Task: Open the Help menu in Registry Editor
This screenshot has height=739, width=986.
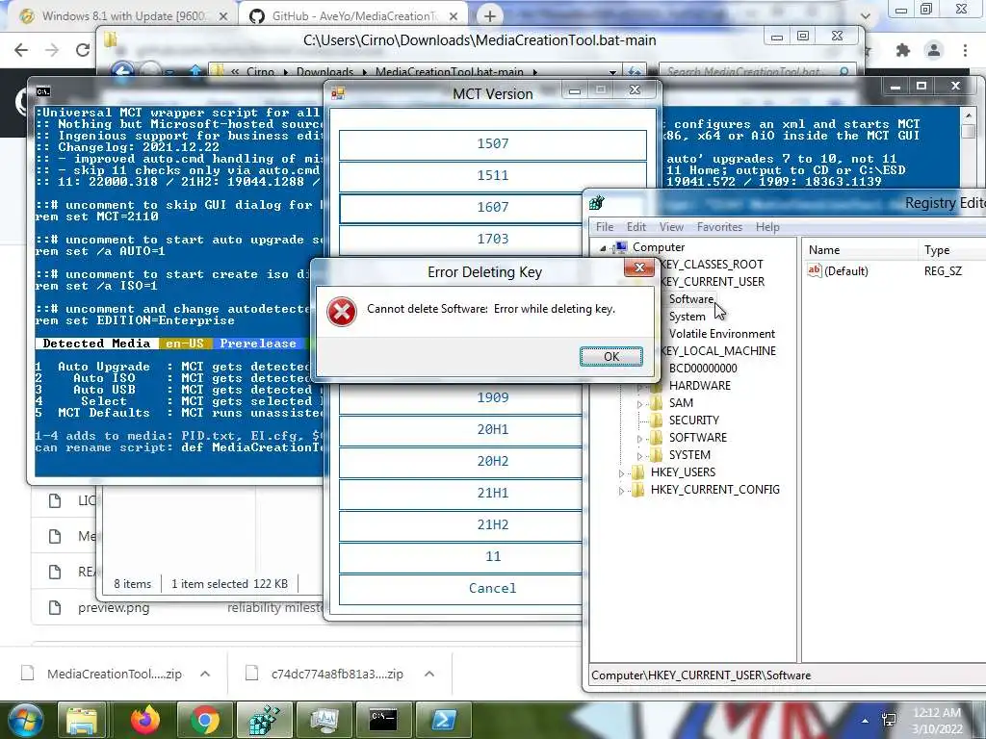Action: (x=767, y=227)
